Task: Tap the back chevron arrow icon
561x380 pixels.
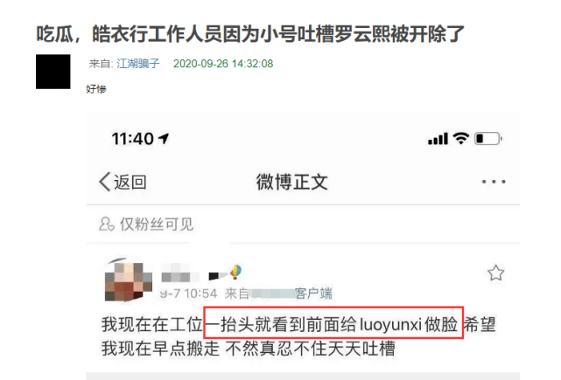Action: tap(105, 182)
